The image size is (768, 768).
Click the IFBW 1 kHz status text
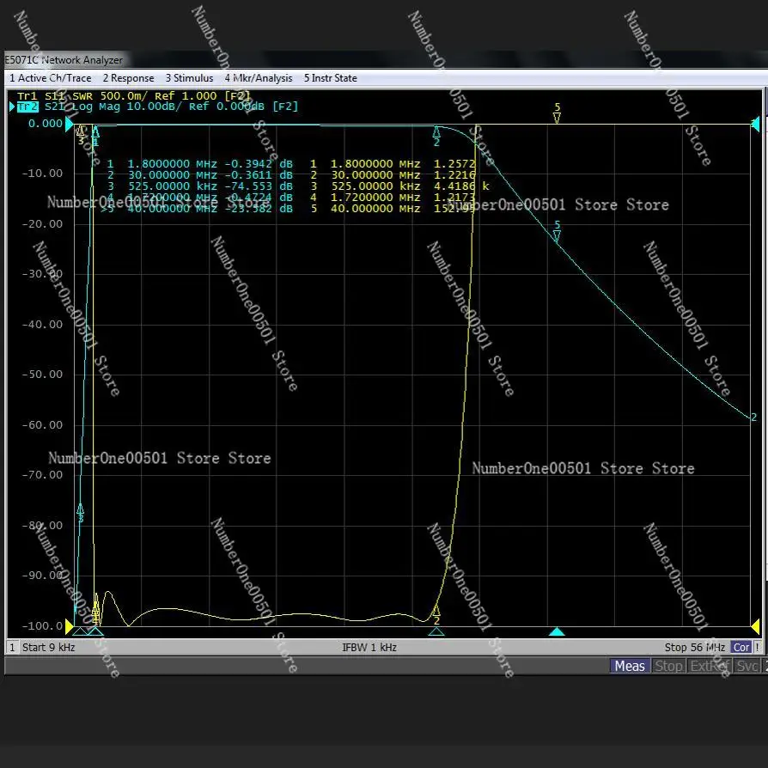369,647
